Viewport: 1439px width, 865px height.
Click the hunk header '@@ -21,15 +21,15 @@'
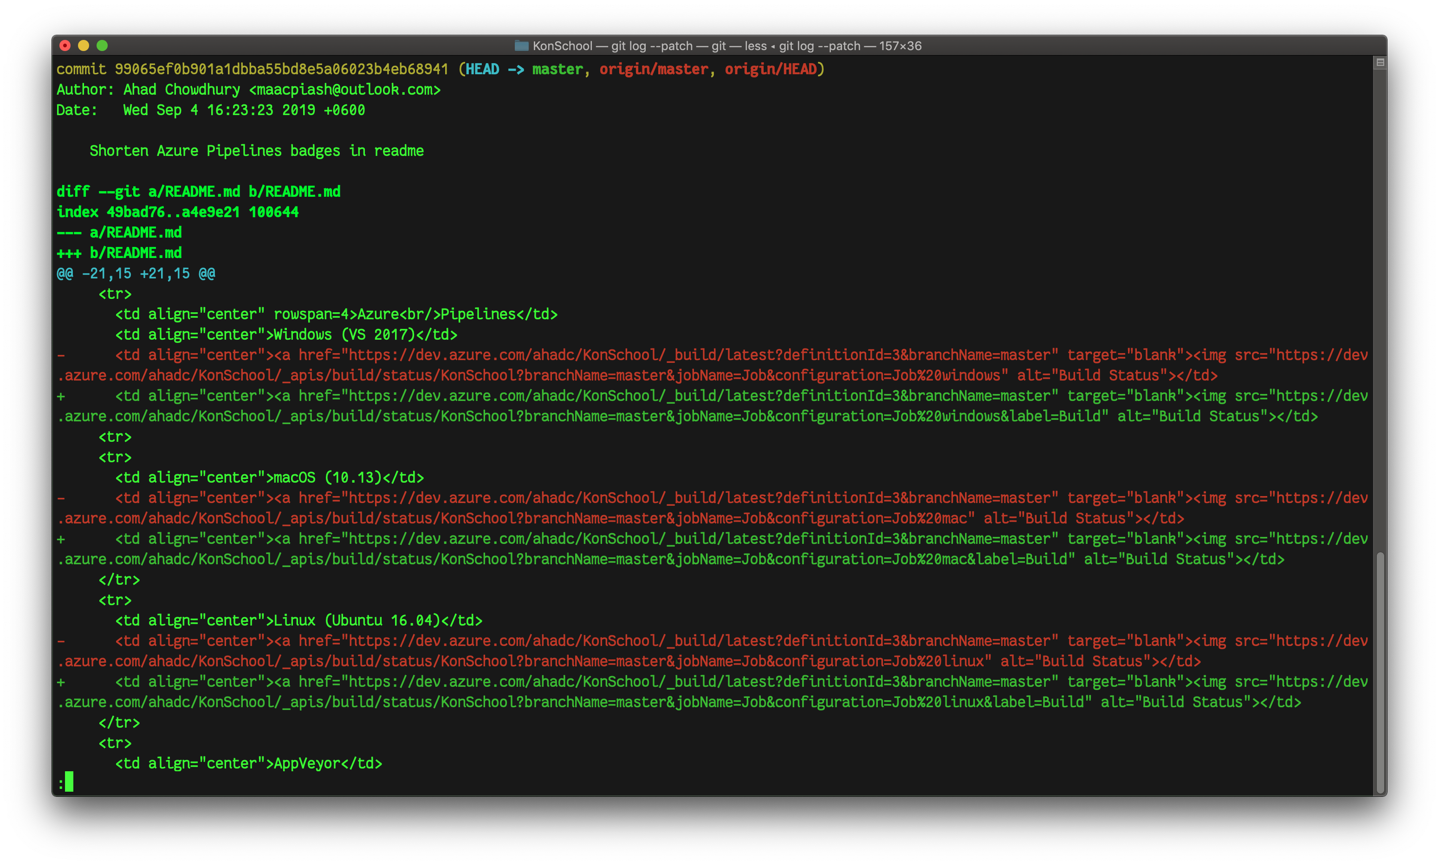coord(136,273)
